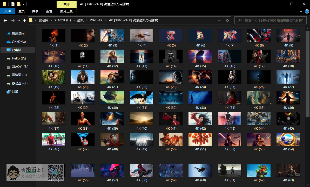
Task: Expand the chevron after 壁纸 in the breadcrumb
Action: 87,20
